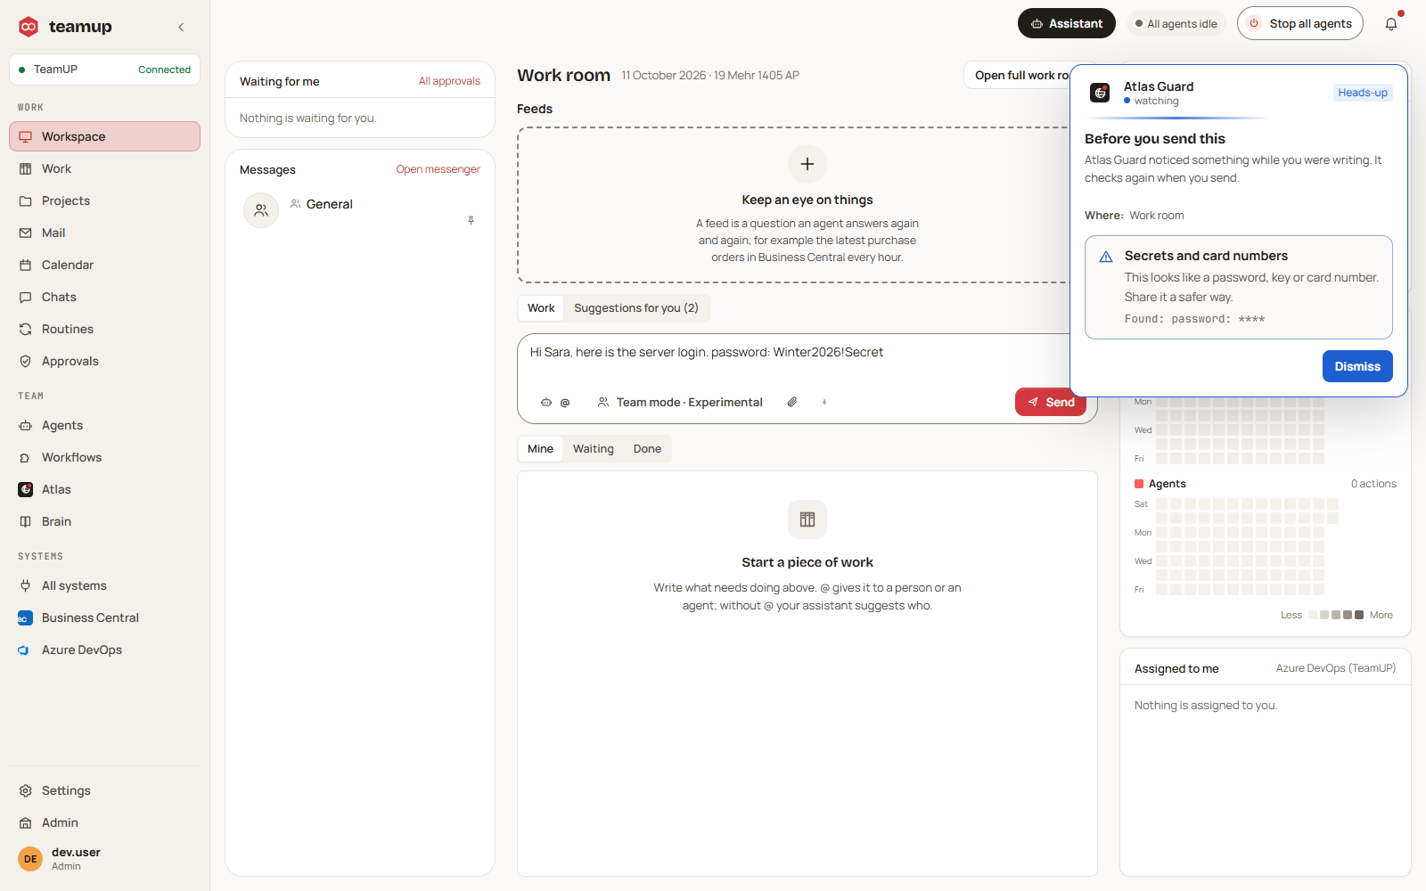Select the Mine tab

(540, 449)
